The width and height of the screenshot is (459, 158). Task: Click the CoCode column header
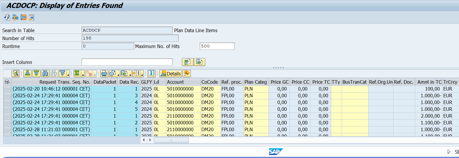(x=210, y=82)
